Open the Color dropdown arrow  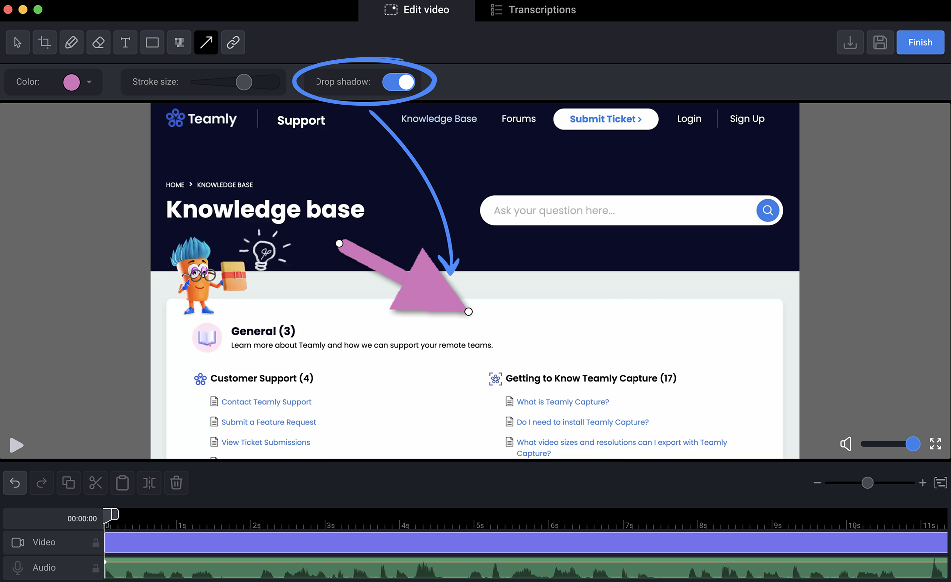pyautogui.click(x=89, y=82)
